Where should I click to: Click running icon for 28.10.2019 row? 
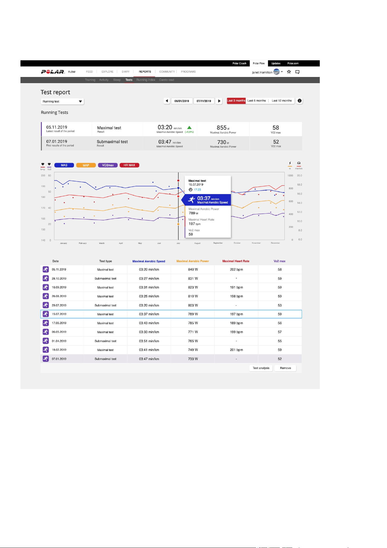(46, 278)
